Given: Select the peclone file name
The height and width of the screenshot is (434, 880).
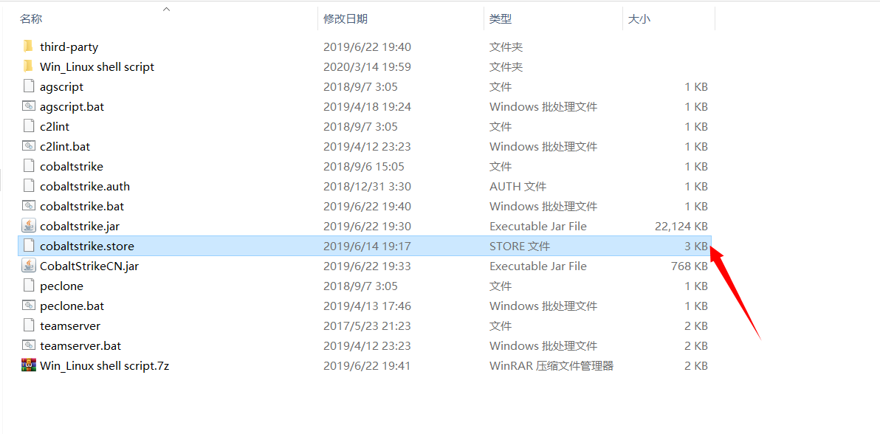Looking at the screenshot, I should click(62, 286).
